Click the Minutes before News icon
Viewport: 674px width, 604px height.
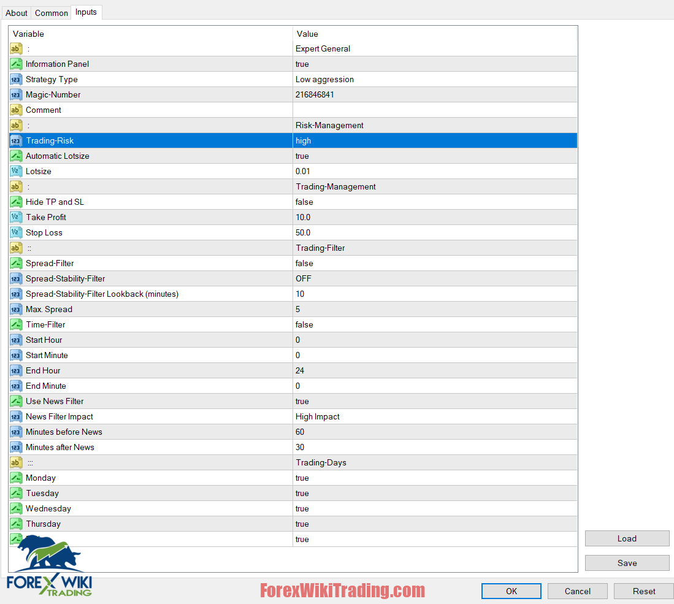pos(16,432)
